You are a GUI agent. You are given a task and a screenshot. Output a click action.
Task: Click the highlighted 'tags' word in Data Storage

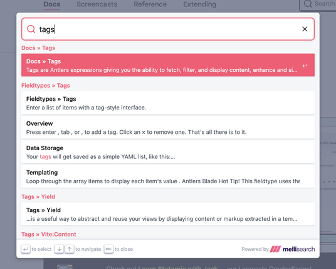coord(45,157)
